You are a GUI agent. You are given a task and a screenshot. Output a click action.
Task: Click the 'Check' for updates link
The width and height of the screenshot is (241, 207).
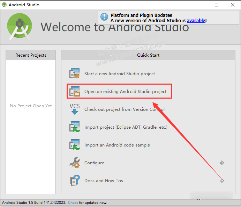73,202
